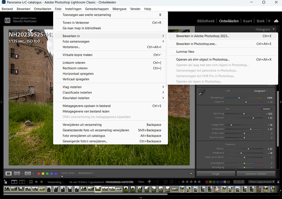Filter by unedited photos crossed sliders icon
Screen dimensions: 282x199
pyautogui.click(x=172, y=182)
